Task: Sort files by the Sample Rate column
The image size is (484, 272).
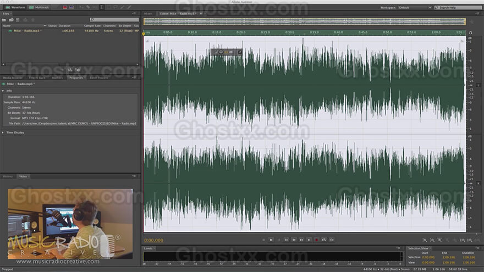Action: (x=92, y=26)
